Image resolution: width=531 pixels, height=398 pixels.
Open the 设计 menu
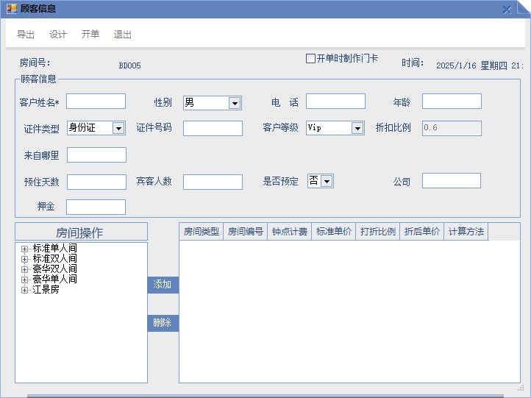click(x=58, y=35)
